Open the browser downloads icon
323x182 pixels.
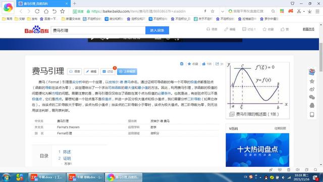coord(309,11)
